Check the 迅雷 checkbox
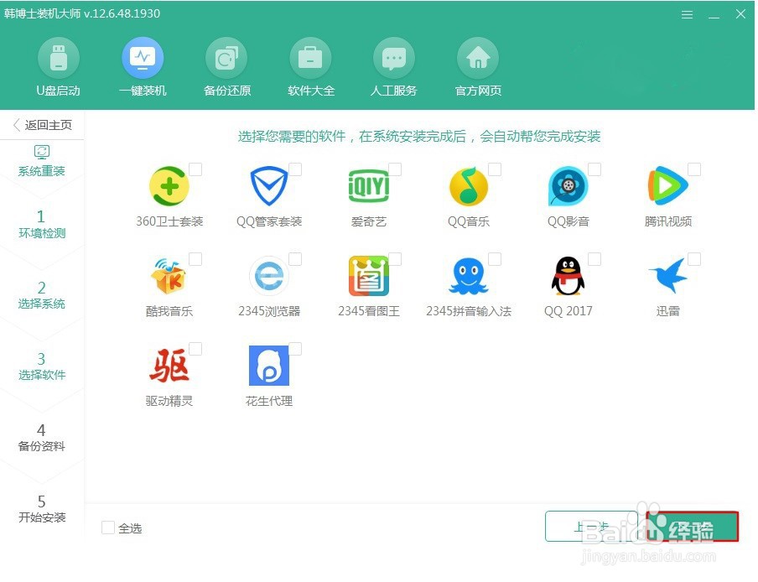This screenshot has width=758, height=582. pyautogui.click(x=694, y=259)
